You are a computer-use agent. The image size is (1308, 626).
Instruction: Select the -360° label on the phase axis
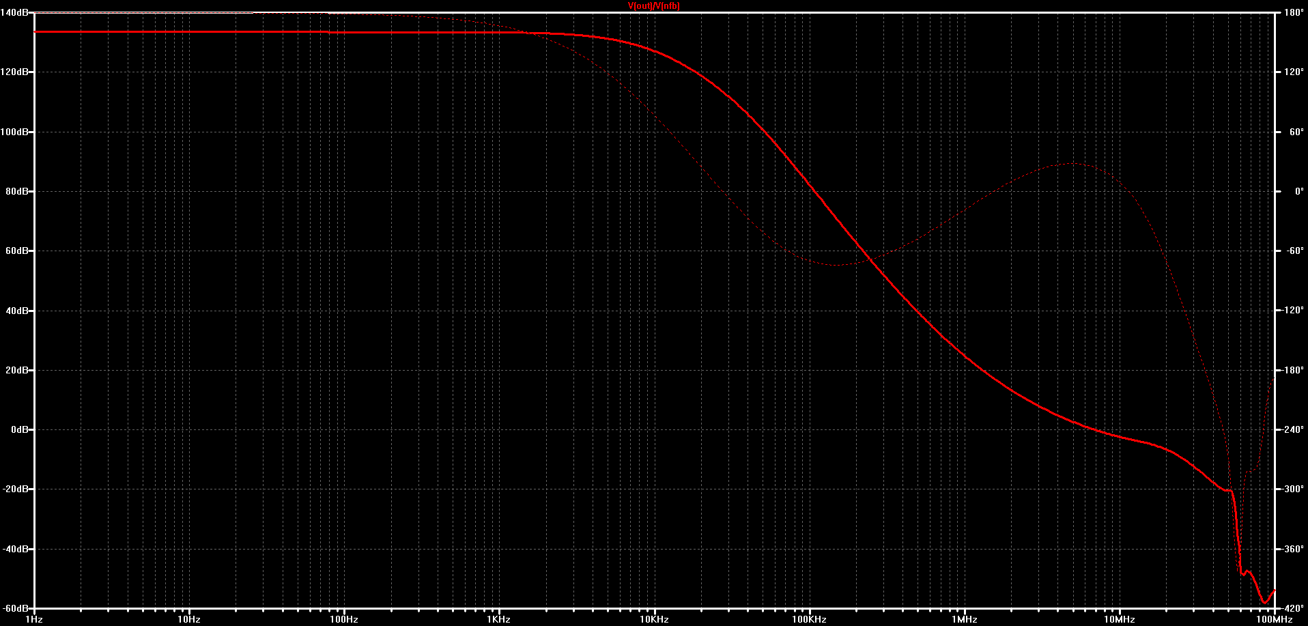1294,550
